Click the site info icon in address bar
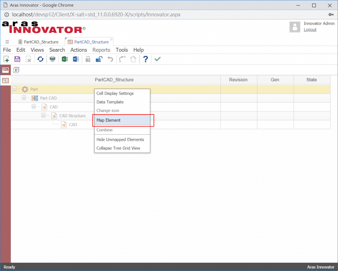Image resolution: width=338 pixels, height=271 pixels. click(x=7, y=14)
